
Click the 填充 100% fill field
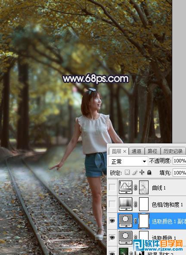(x=180, y=172)
